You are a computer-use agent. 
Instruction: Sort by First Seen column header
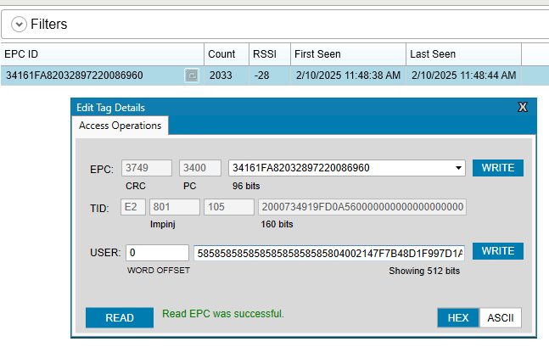[348, 54]
